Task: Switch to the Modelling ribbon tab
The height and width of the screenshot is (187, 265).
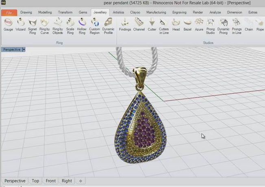Action: (x=45, y=12)
